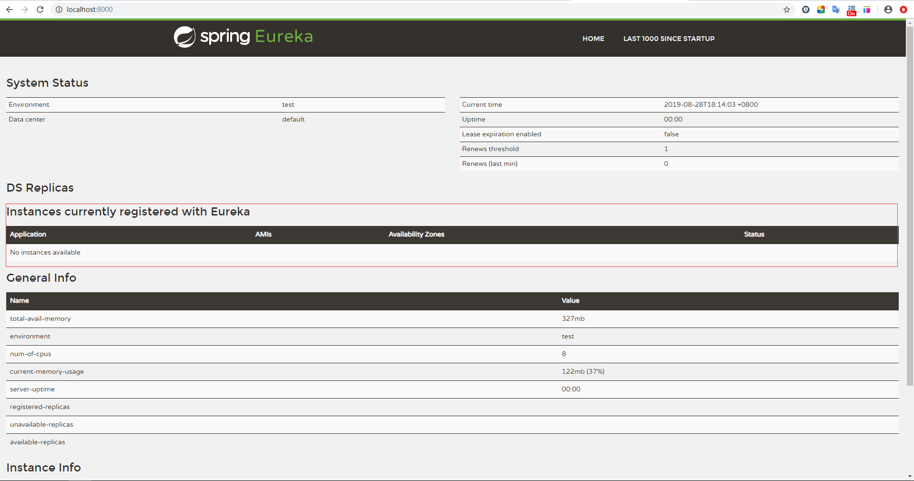Image resolution: width=914 pixels, height=481 pixels.
Task: Click the scrollbar up arrow
Action: click(x=910, y=22)
